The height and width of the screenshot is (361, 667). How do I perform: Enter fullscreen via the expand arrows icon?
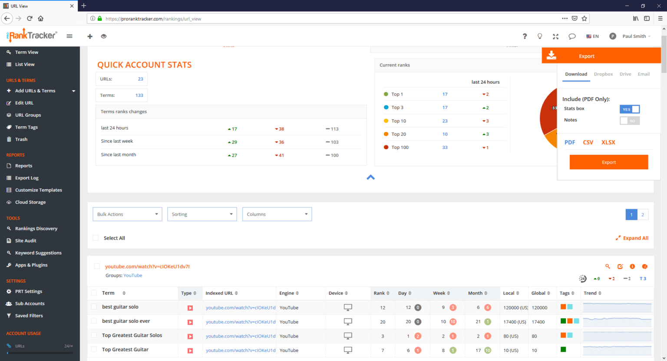point(555,36)
